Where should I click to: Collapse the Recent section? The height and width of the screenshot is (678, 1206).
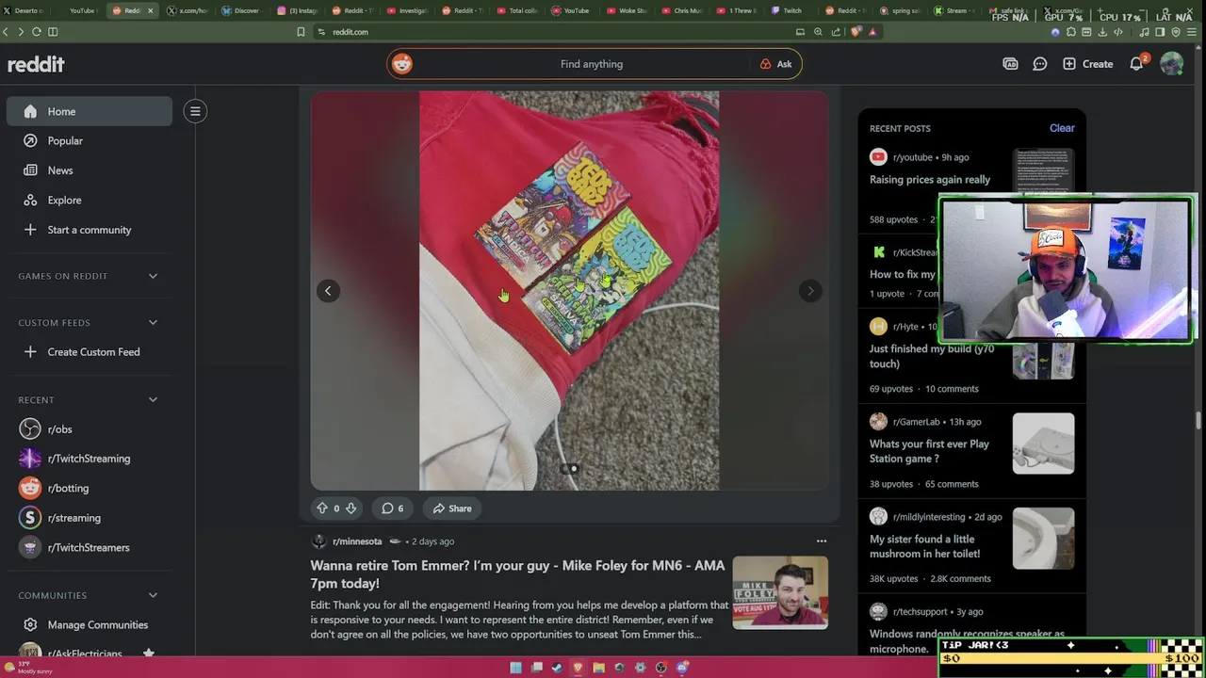coord(153,399)
